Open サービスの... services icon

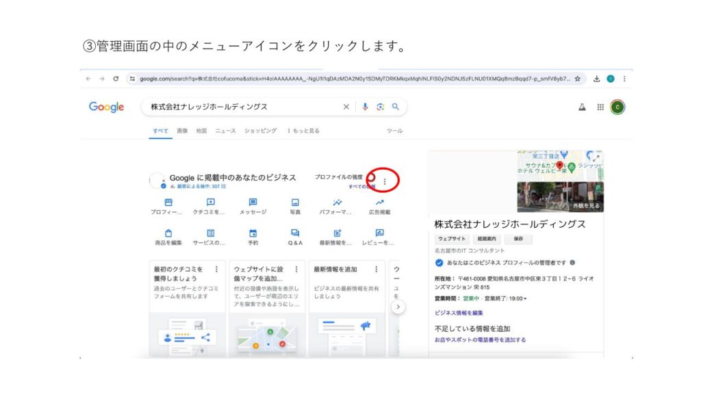pos(211,233)
